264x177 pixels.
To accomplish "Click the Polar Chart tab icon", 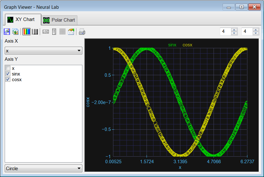I will tap(46, 20).
